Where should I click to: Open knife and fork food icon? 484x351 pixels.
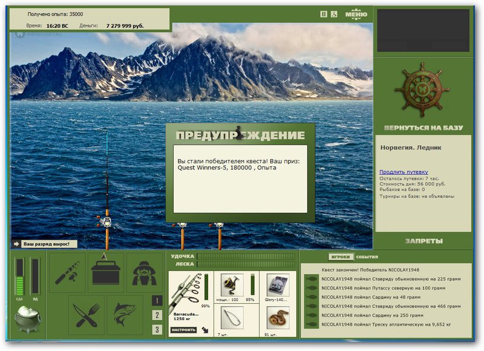pos(86,315)
